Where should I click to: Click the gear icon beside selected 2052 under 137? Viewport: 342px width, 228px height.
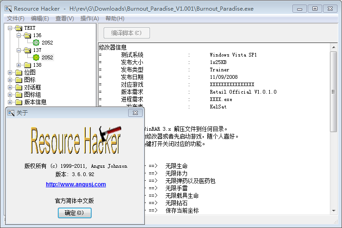[36, 57]
